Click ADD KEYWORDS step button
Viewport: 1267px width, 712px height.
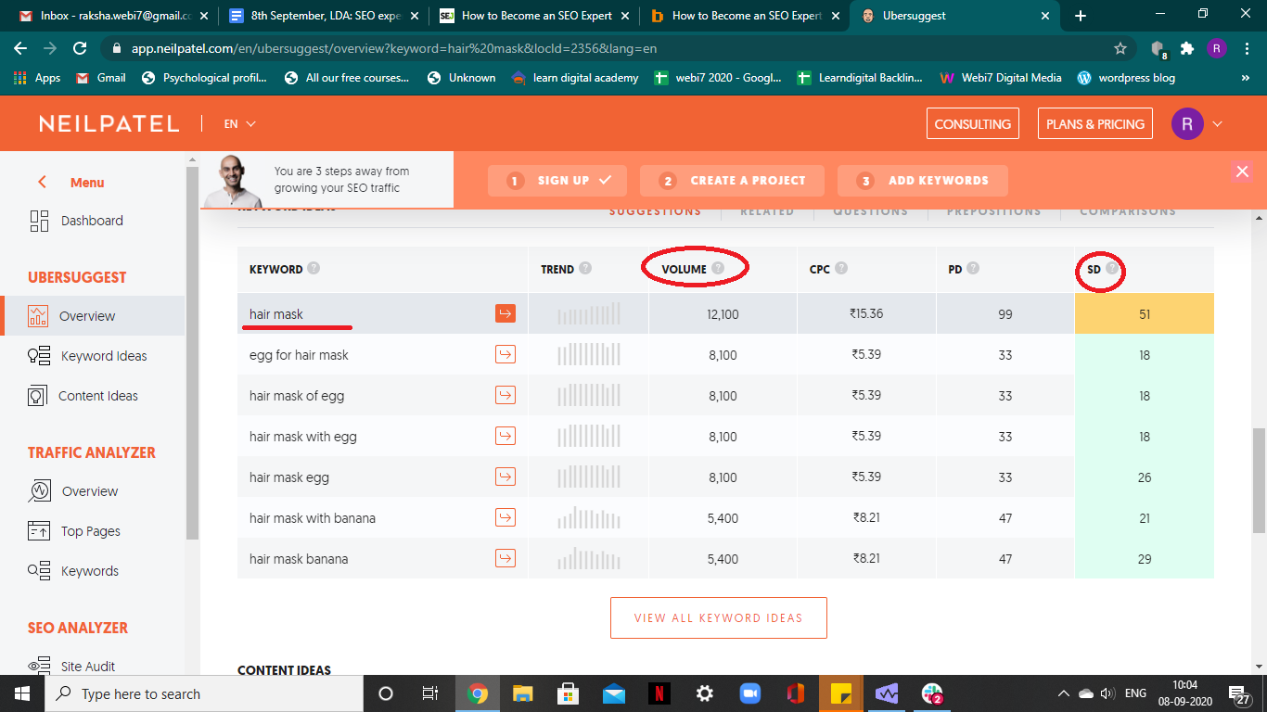[923, 181]
